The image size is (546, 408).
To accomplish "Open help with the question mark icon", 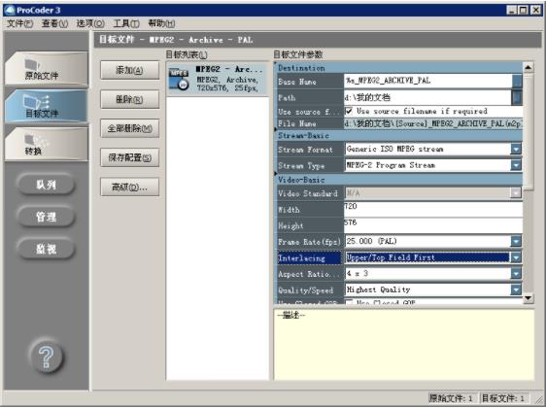I will 47,357.
